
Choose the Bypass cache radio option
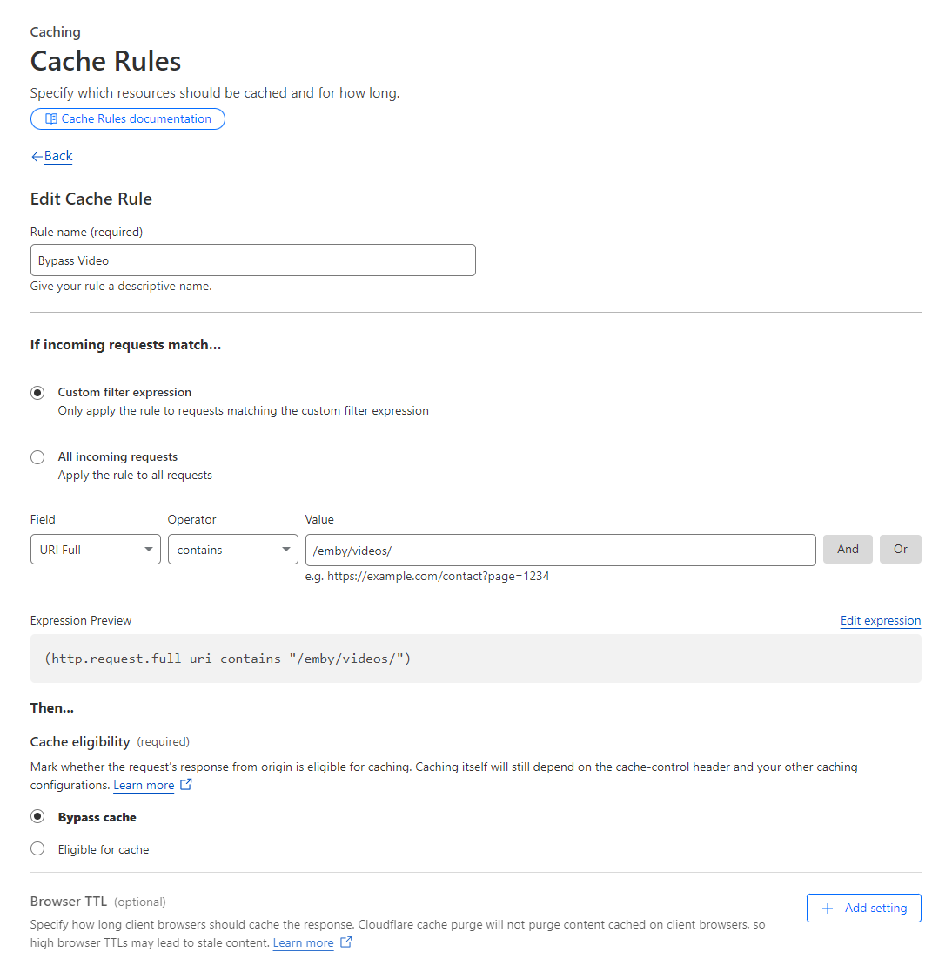point(37,817)
